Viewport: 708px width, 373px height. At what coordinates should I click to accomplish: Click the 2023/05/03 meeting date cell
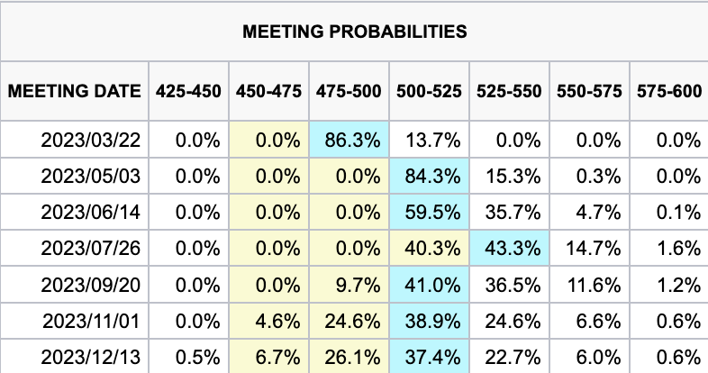(x=91, y=176)
